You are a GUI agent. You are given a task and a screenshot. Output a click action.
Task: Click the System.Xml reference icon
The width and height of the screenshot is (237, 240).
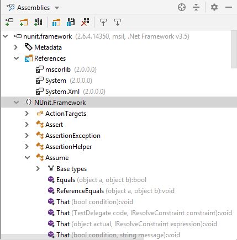point(39,92)
